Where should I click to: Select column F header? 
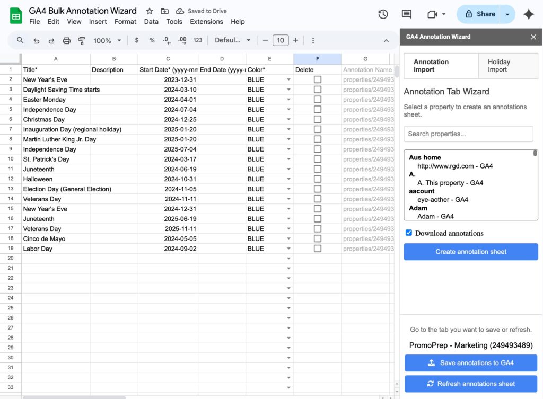(317, 59)
